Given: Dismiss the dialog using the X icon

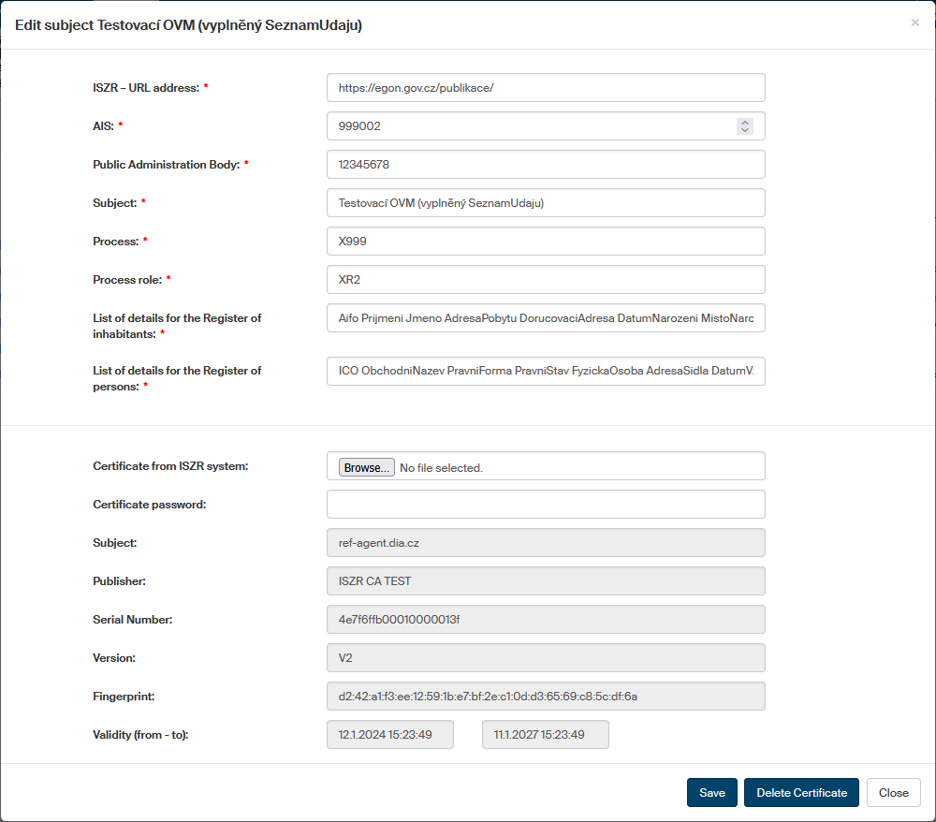Looking at the screenshot, I should pyautogui.click(x=914, y=22).
